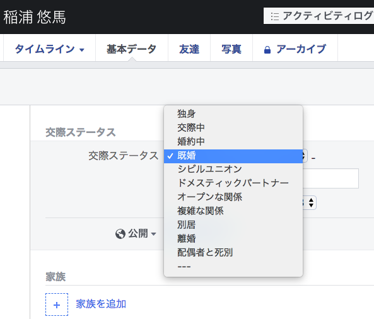Expand the タイムライン dropdown arrow
374x319 pixels.
82,50
